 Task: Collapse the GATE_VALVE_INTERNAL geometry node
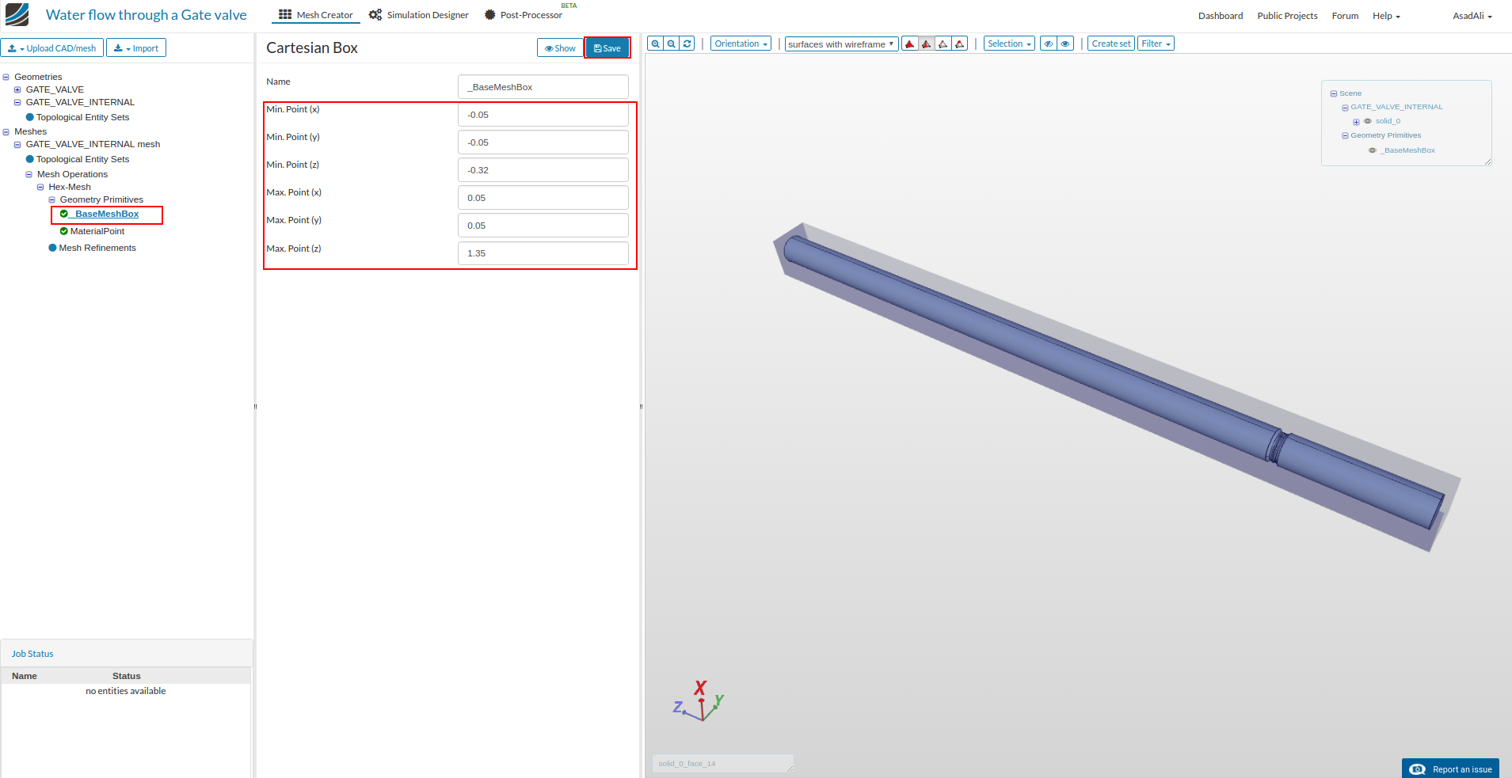tap(17, 103)
